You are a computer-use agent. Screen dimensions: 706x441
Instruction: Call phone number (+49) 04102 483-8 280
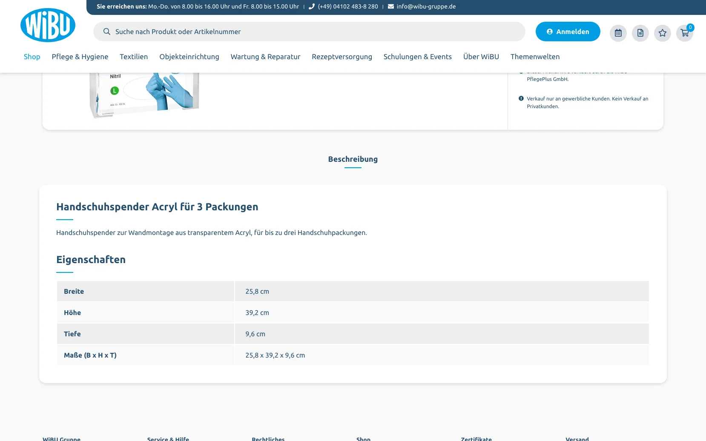tap(348, 6)
